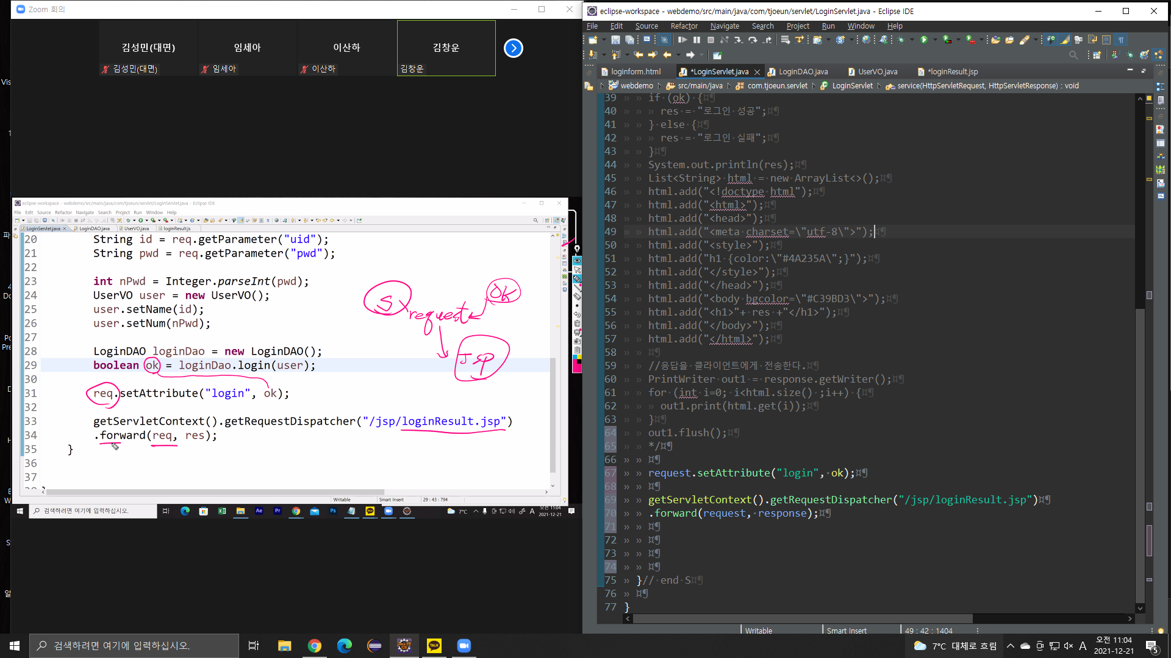The width and height of the screenshot is (1171, 658).
Task: Click the Run green play icon
Action: click(924, 40)
